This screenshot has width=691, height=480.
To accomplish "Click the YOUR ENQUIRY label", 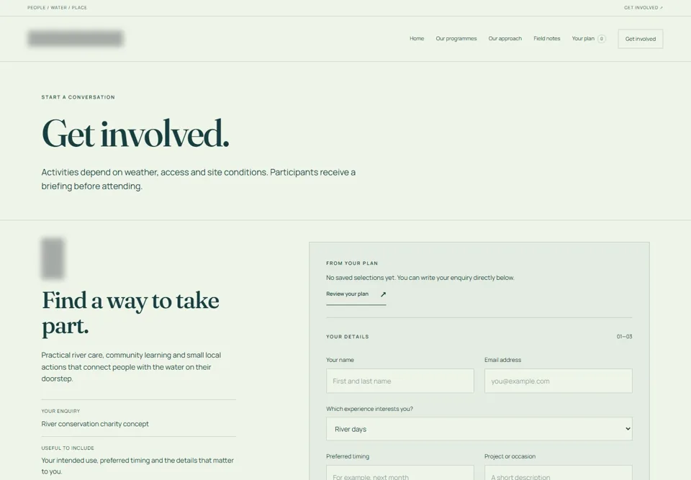I will tap(60, 411).
